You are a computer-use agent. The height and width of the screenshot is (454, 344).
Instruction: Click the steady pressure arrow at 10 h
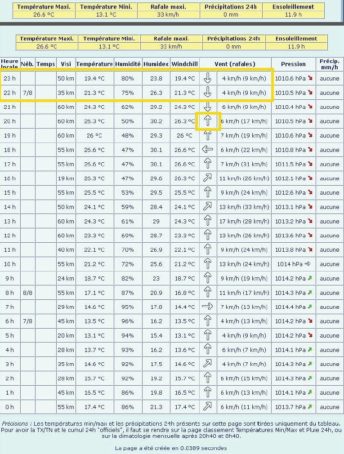308,264
